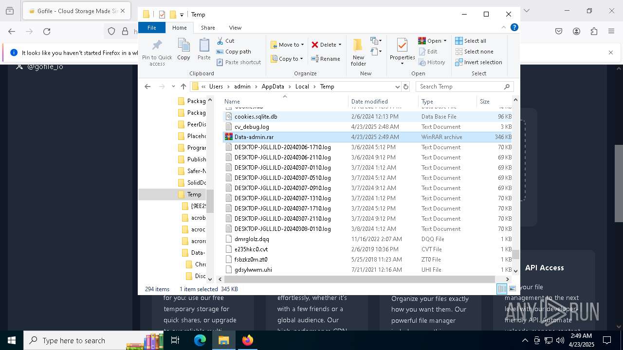Select cv_debug.log file
Screen dimensions: 623x350
[368, 127]
